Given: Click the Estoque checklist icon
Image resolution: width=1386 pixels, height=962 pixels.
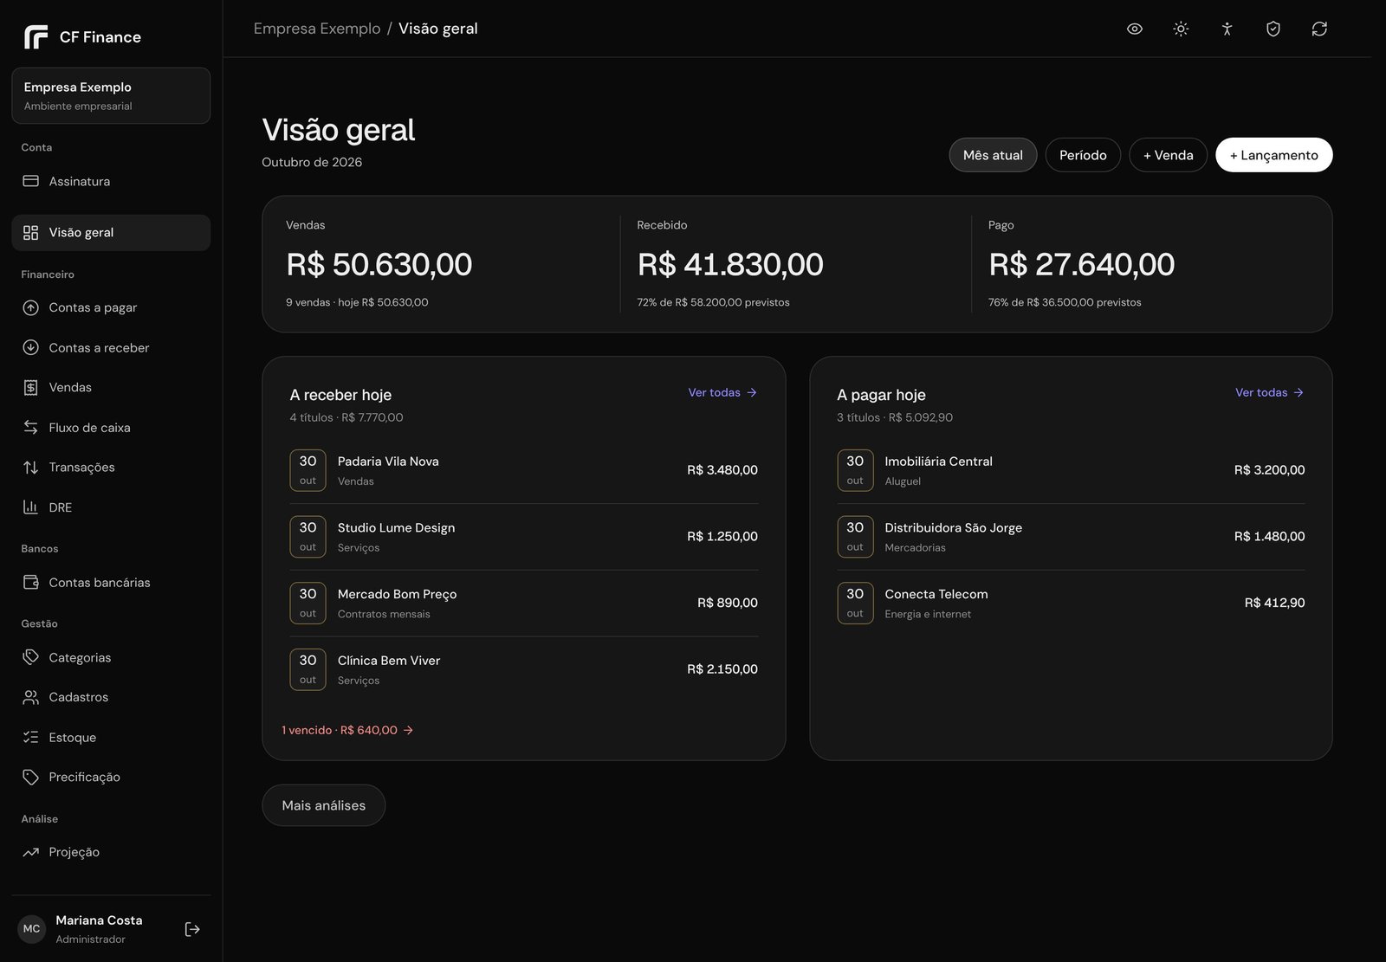Looking at the screenshot, I should tap(31, 737).
